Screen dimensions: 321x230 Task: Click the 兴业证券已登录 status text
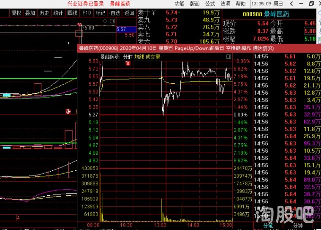(86, 4)
